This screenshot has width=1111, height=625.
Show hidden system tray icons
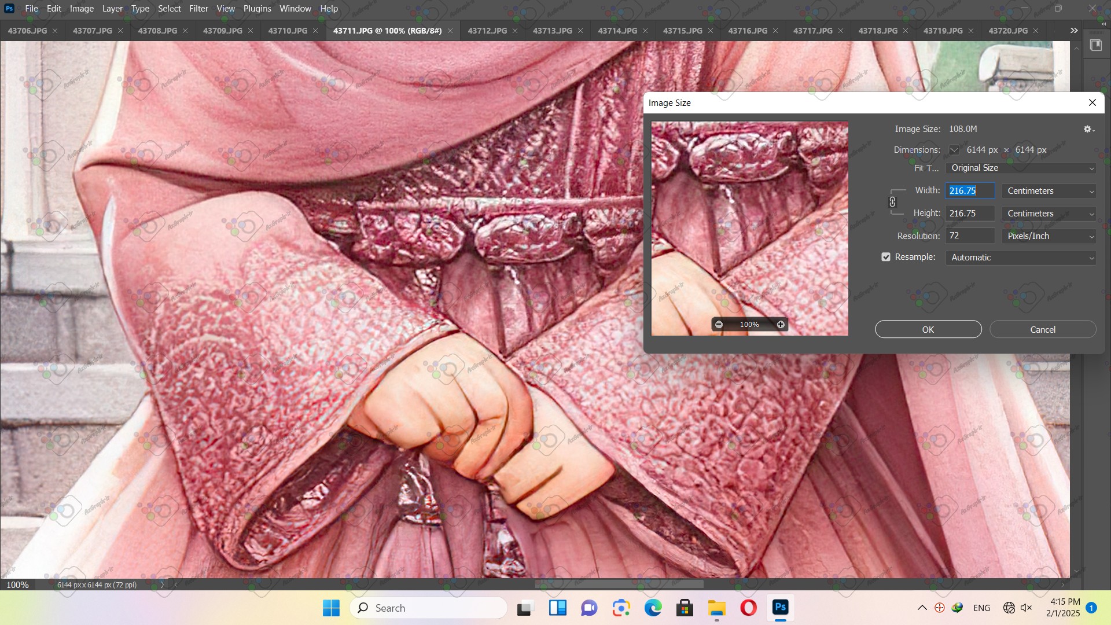point(922,608)
